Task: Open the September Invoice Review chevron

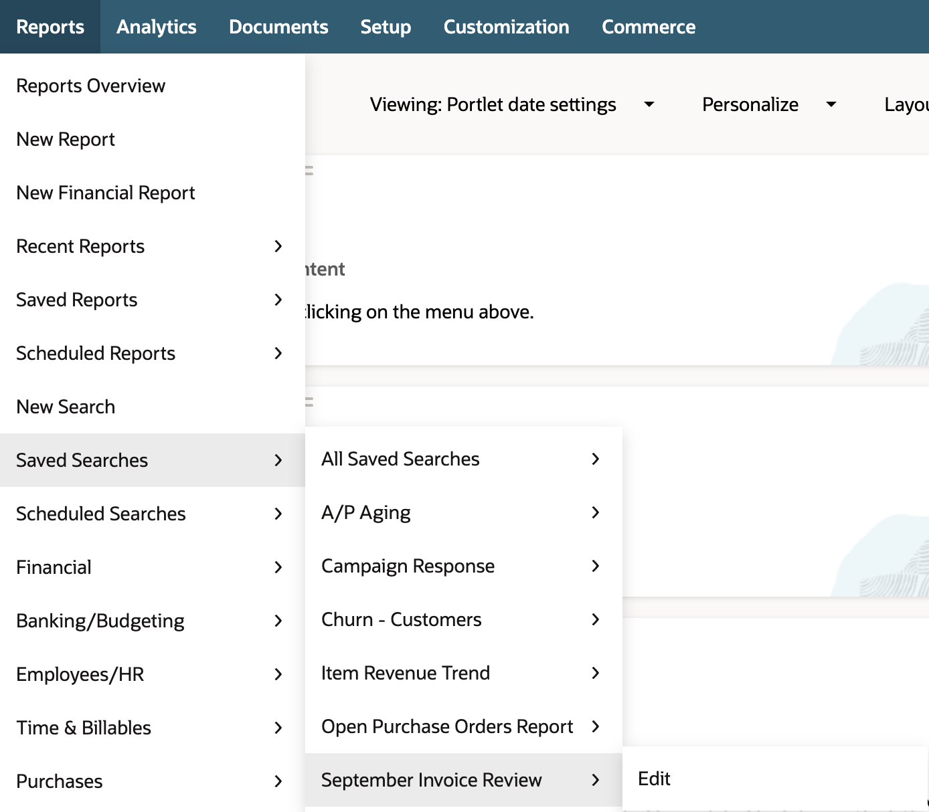Action: (x=596, y=780)
